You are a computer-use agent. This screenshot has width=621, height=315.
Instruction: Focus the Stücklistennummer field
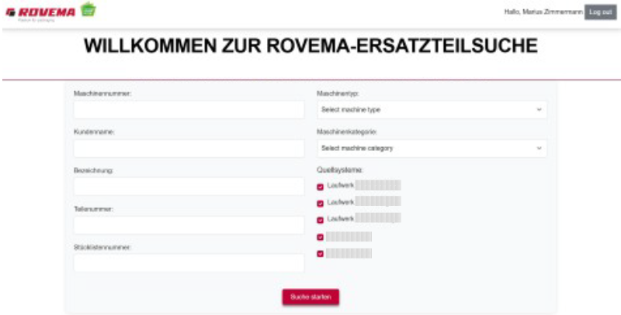(x=189, y=263)
